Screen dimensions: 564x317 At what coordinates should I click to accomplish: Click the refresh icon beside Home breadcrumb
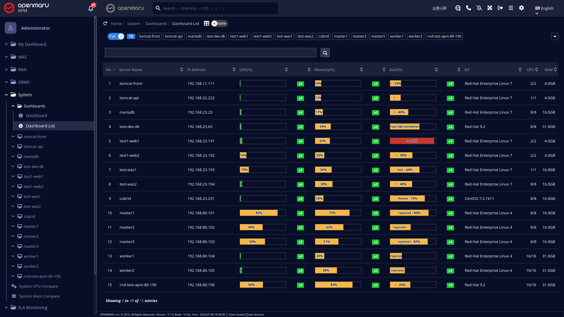click(105, 23)
